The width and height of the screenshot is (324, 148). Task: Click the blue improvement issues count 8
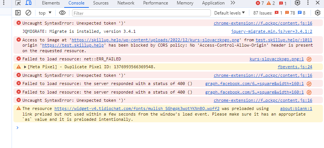point(302,13)
